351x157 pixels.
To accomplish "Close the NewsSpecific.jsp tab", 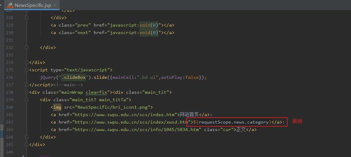I will (55, 5).
